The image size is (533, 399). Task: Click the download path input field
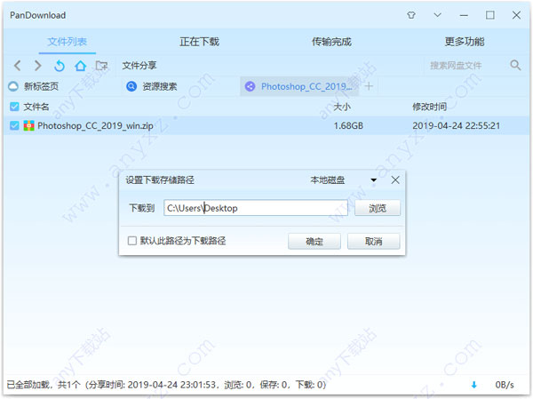pos(258,208)
